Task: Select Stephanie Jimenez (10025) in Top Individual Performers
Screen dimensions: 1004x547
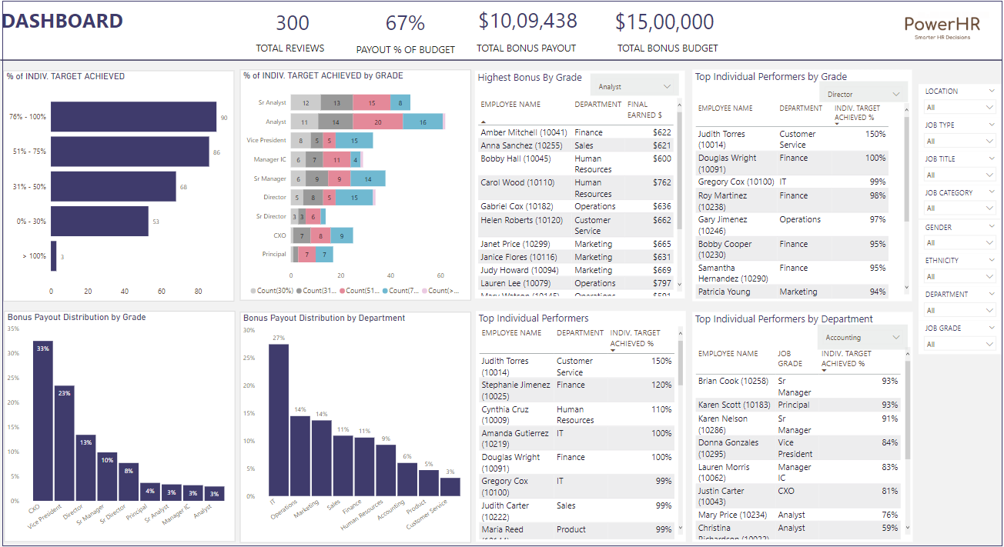Action: pyautogui.click(x=516, y=390)
